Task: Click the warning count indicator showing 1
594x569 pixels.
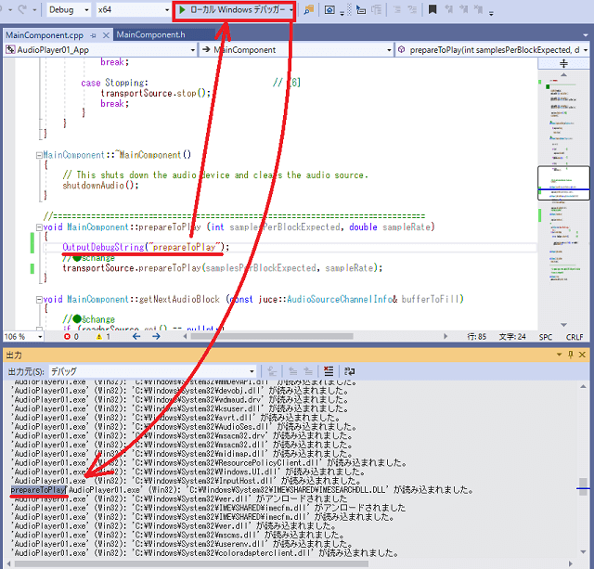Action: pyautogui.click(x=103, y=337)
